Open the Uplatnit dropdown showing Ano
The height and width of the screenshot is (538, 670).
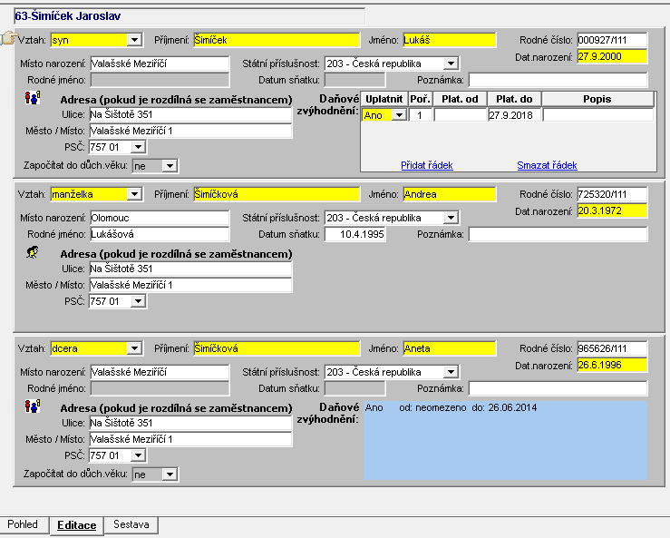399,115
